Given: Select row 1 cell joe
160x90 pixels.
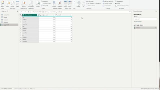Looking at the screenshot, I should (x=30, y=17).
